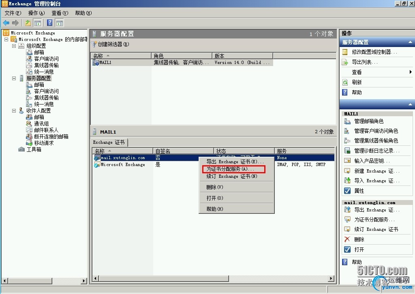
Task: Select the Exchange 证书 tab
Action: (x=109, y=142)
